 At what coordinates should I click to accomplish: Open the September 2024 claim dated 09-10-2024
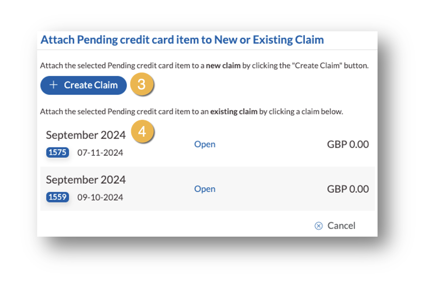click(204, 189)
